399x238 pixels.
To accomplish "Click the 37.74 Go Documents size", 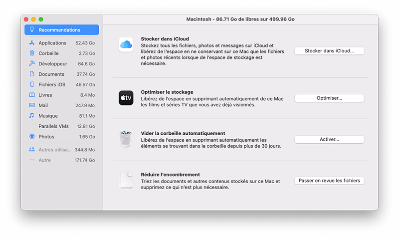I will point(86,74).
